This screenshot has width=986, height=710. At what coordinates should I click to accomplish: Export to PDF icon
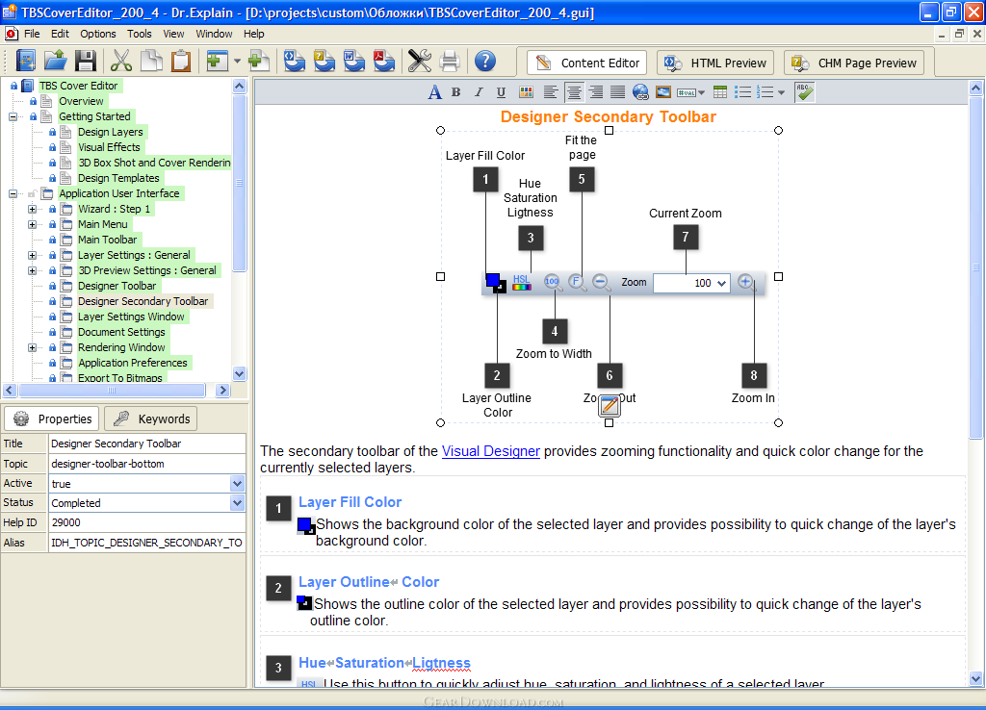pyautogui.click(x=383, y=61)
